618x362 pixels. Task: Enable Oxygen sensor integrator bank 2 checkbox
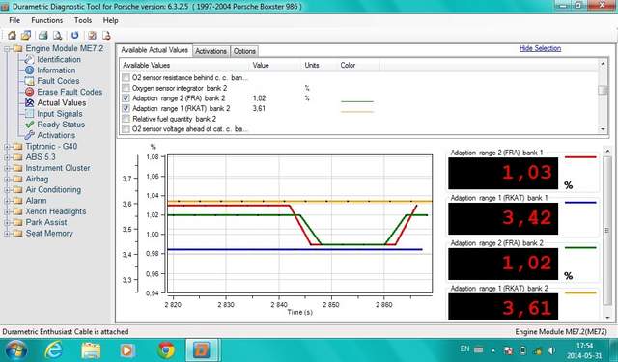point(126,88)
